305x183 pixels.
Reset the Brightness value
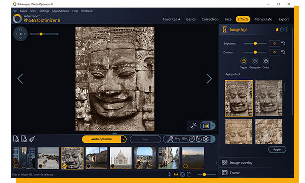(283, 43)
